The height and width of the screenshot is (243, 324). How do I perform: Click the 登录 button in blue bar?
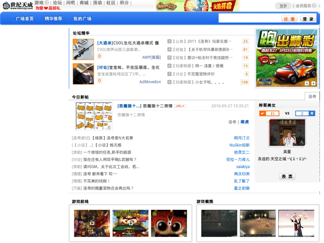point(308,19)
